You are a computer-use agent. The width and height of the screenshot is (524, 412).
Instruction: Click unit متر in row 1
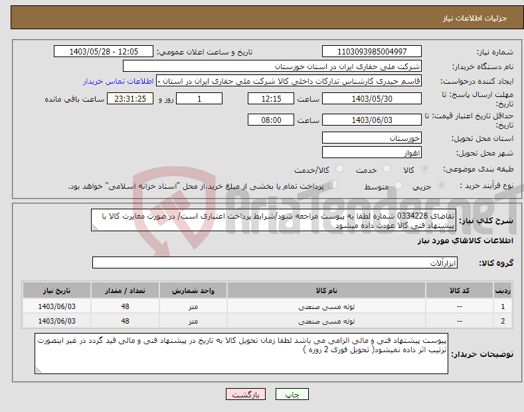(193, 306)
